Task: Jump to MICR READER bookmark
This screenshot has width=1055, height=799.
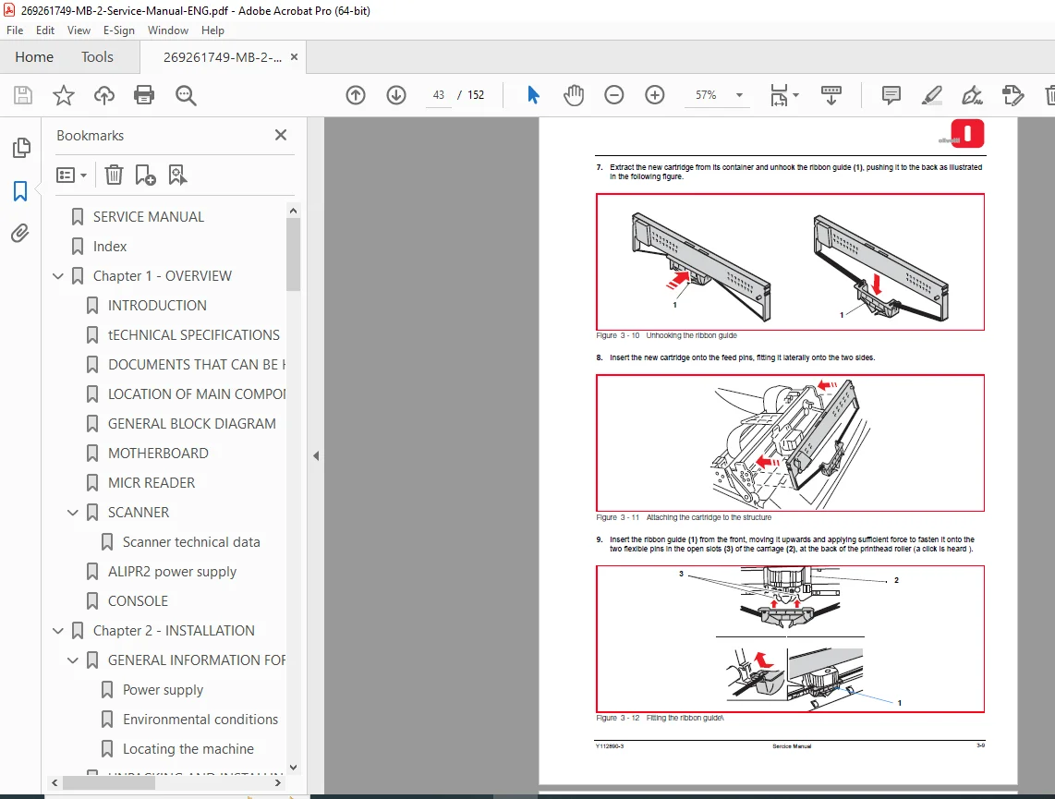Action: coord(152,483)
